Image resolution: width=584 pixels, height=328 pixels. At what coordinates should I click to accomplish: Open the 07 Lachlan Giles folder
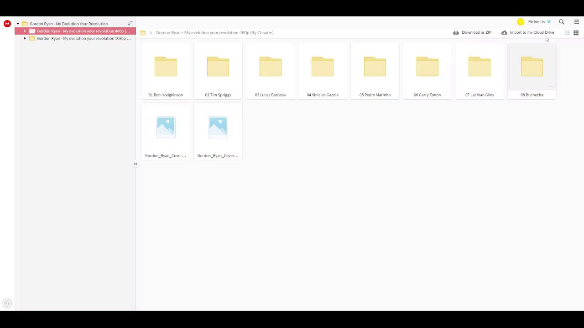(x=480, y=71)
